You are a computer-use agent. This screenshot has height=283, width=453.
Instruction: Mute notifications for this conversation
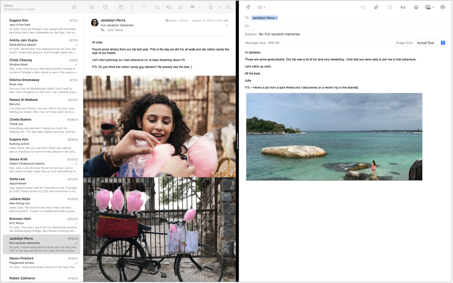click(210, 7)
